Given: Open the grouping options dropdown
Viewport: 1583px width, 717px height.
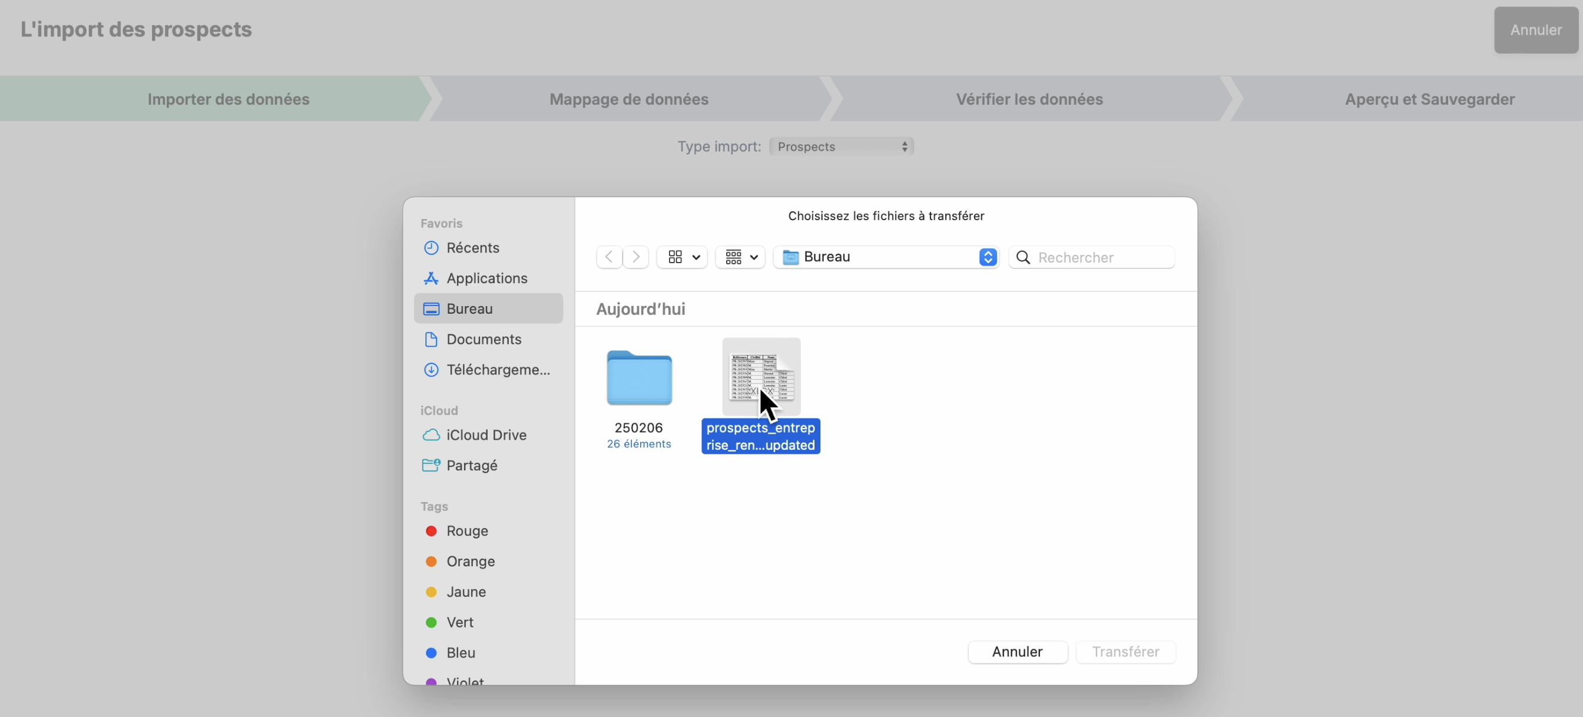Looking at the screenshot, I should [740, 257].
